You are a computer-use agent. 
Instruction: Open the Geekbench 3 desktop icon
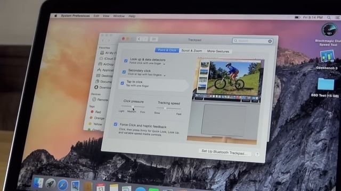click(x=327, y=57)
